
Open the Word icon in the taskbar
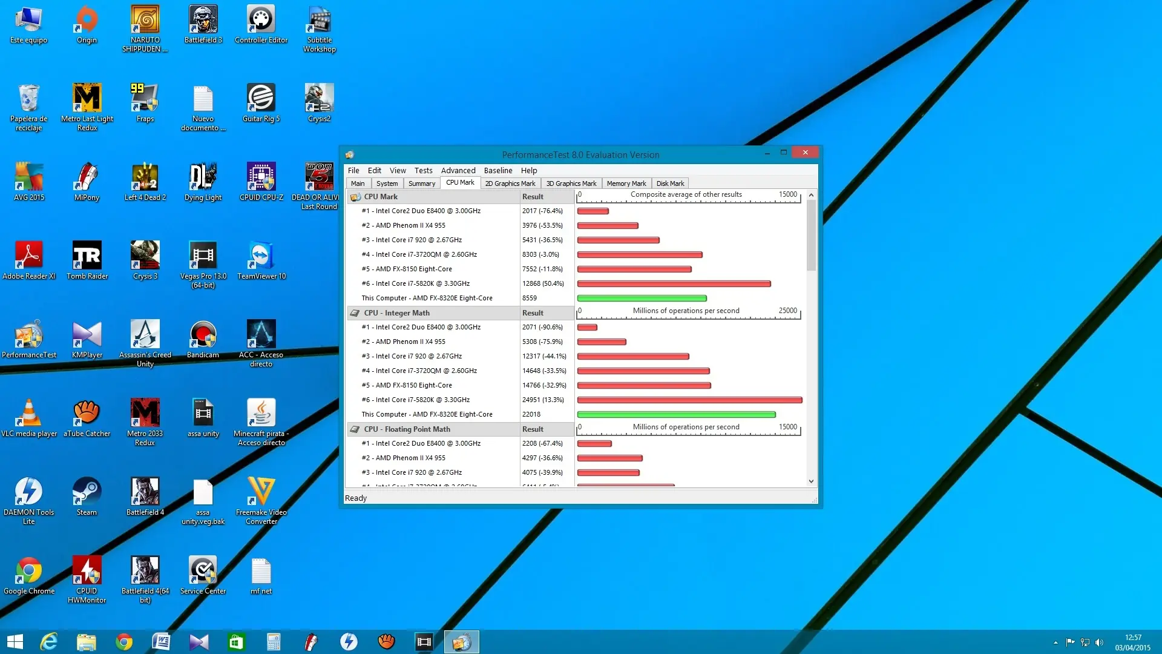[x=161, y=642]
